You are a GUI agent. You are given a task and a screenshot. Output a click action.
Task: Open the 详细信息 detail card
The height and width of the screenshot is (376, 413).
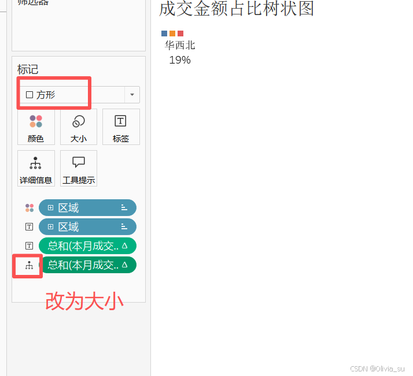[x=36, y=168]
